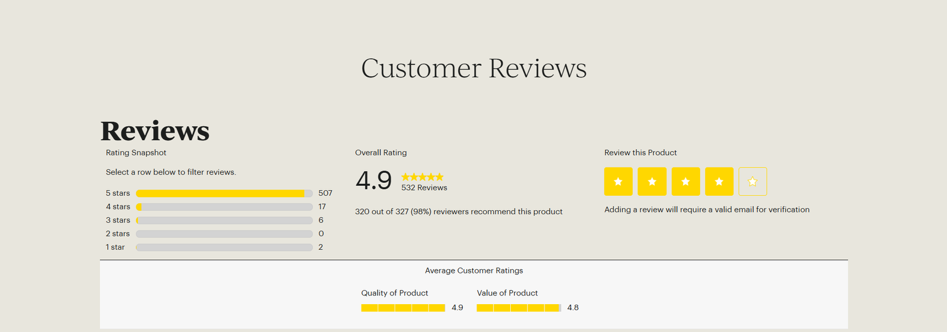This screenshot has height=332, width=947.
Task: Choose the fourth star rating button
Action: (719, 182)
